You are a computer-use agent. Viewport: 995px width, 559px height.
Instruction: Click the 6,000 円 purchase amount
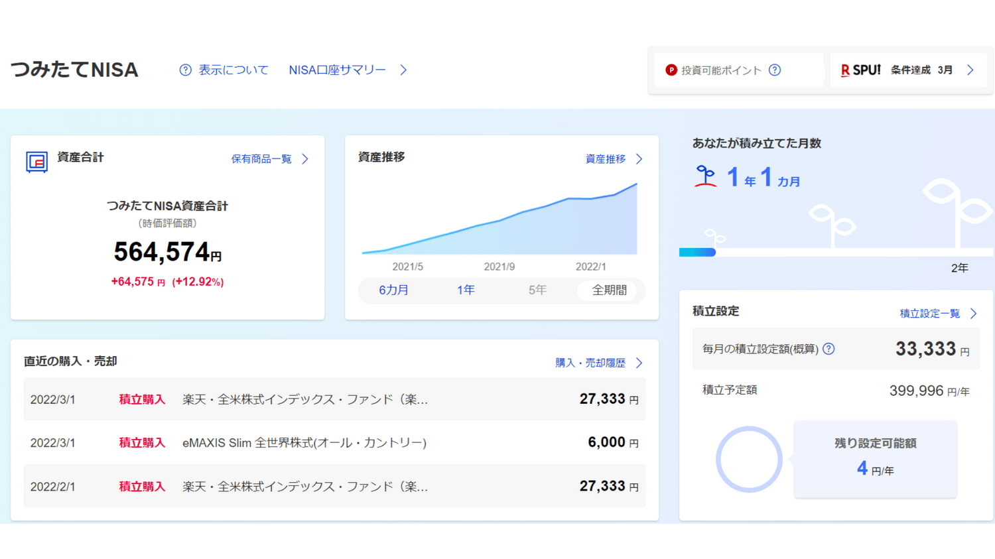pos(614,442)
